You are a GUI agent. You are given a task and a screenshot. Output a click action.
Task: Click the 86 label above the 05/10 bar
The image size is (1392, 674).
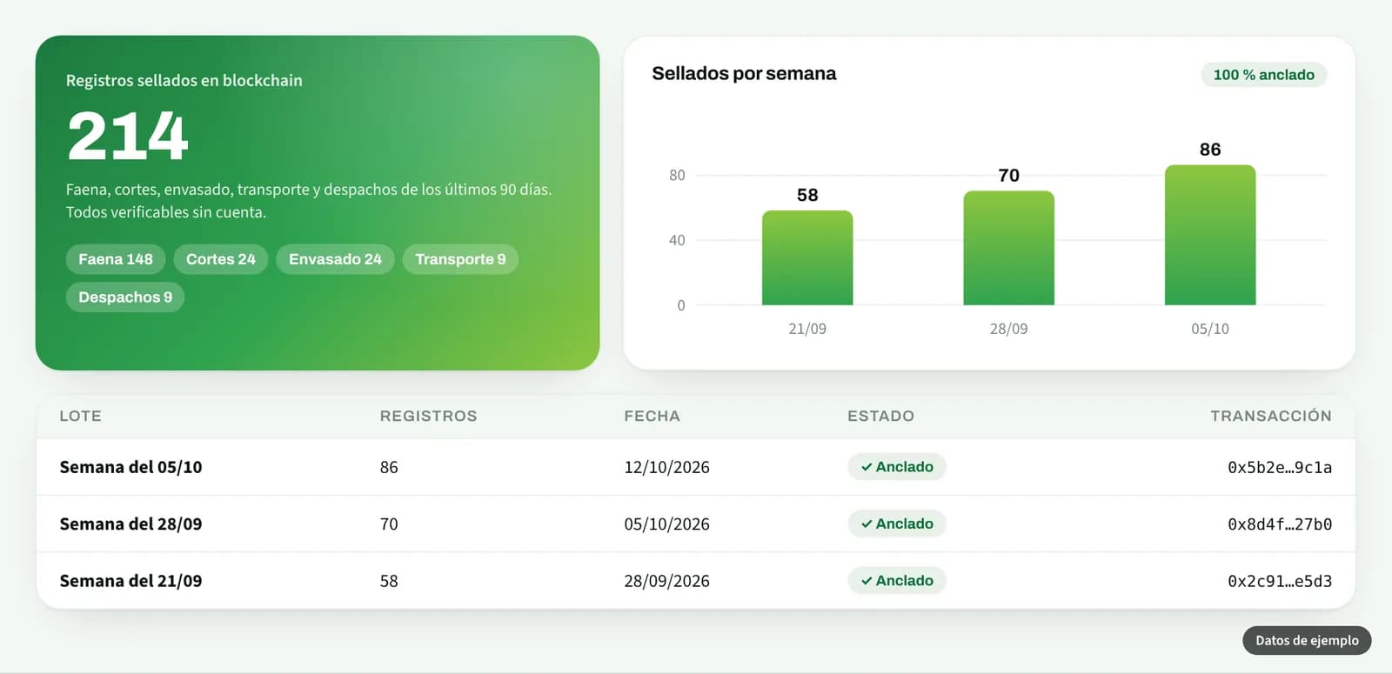click(1210, 150)
